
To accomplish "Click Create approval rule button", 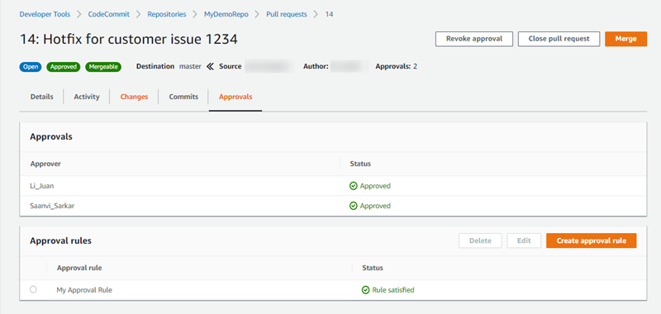I will [591, 240].
